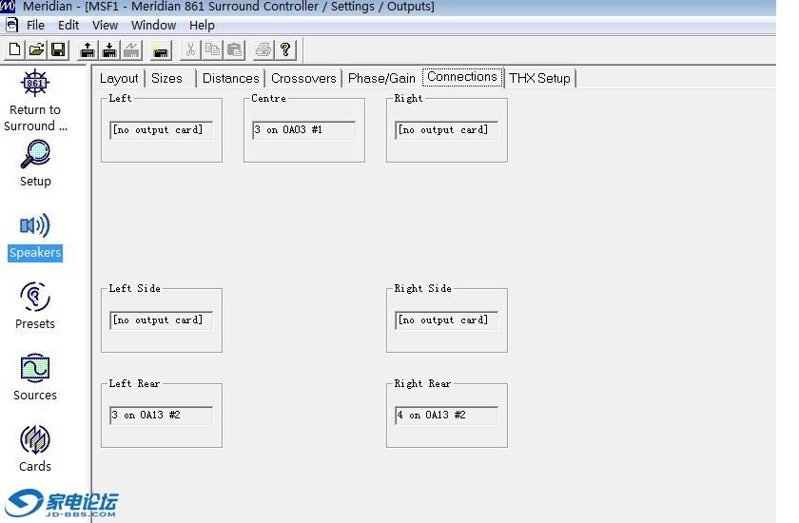This screenshot has height=523, width=799.
Task: Click the Copy toolbar icon
Action: (x=212, y=49)
